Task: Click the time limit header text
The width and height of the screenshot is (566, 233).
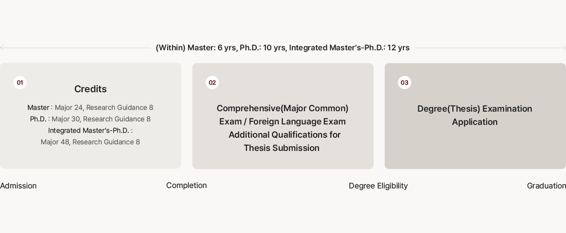Action: pyautogui.click(x=283, y=48)
